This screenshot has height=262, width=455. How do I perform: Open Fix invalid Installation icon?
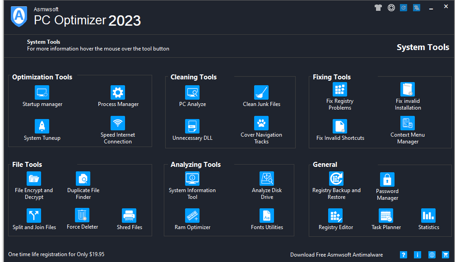(408, 89)
